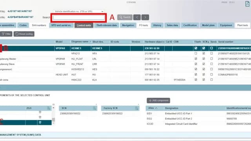This screenshot has width=251, height=141.
Task: Enable Flash checkbox for HFA213 row
Action: click(x=196, y=53)
